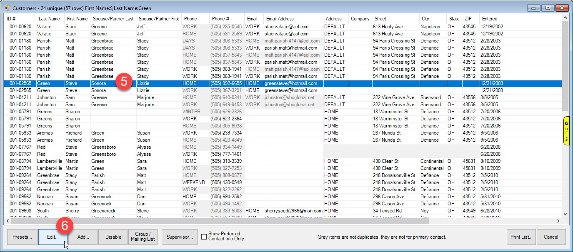Sort by the ID # column header
The height and width of the screenshot is (252, 573).
pos(11,19)
